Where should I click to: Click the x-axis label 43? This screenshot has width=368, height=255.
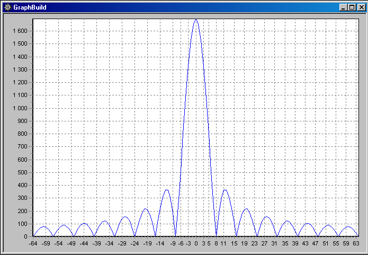(305, 243)
